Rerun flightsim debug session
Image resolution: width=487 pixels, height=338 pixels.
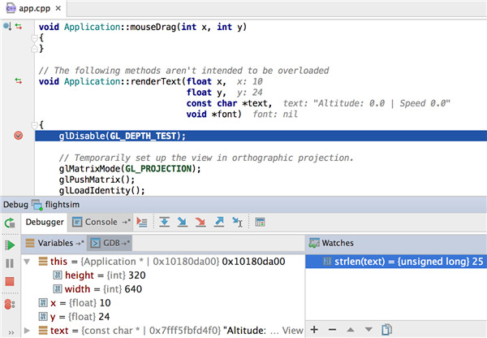10,223
